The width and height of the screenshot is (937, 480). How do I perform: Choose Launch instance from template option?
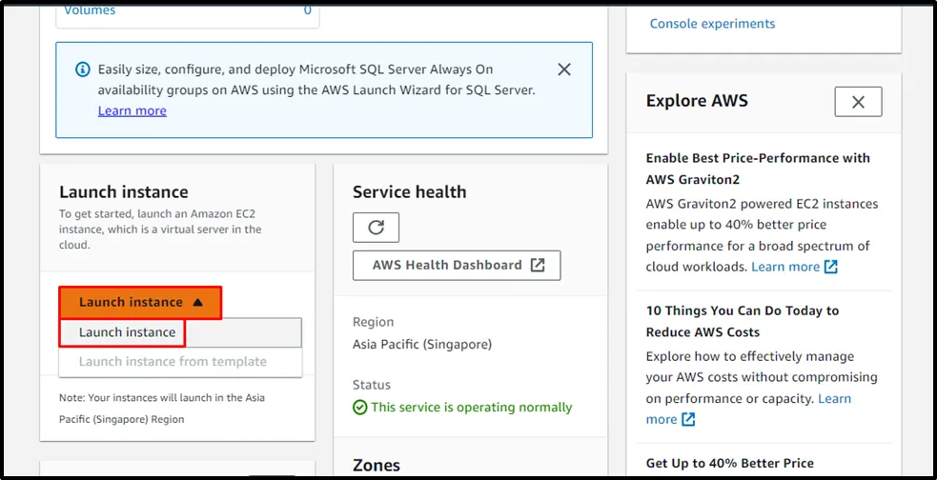coord(173,362)
